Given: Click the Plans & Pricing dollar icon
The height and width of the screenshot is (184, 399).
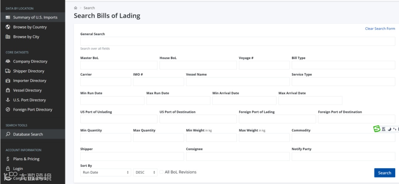Looking at the screenshot, I should pyautogui.click(x=8, y=159).
